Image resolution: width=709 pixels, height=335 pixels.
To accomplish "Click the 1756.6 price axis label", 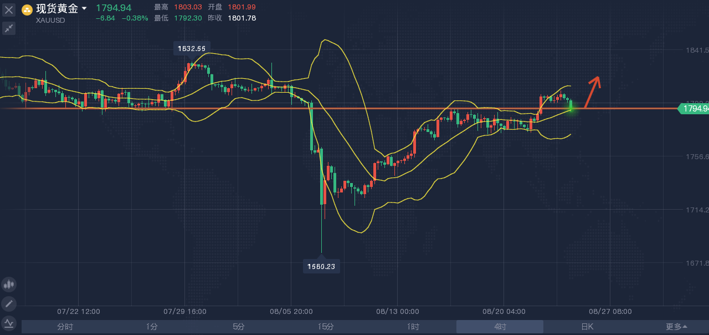I will (x=697, y=157).
